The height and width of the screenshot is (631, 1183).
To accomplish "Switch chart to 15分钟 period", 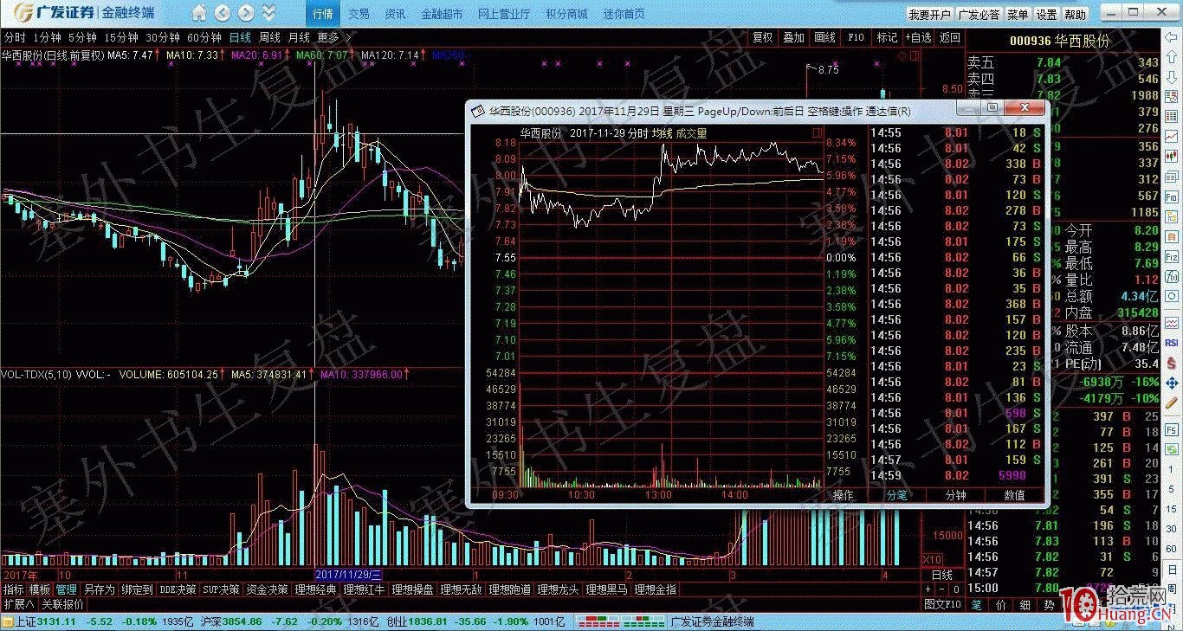I will tap(121, 37).
